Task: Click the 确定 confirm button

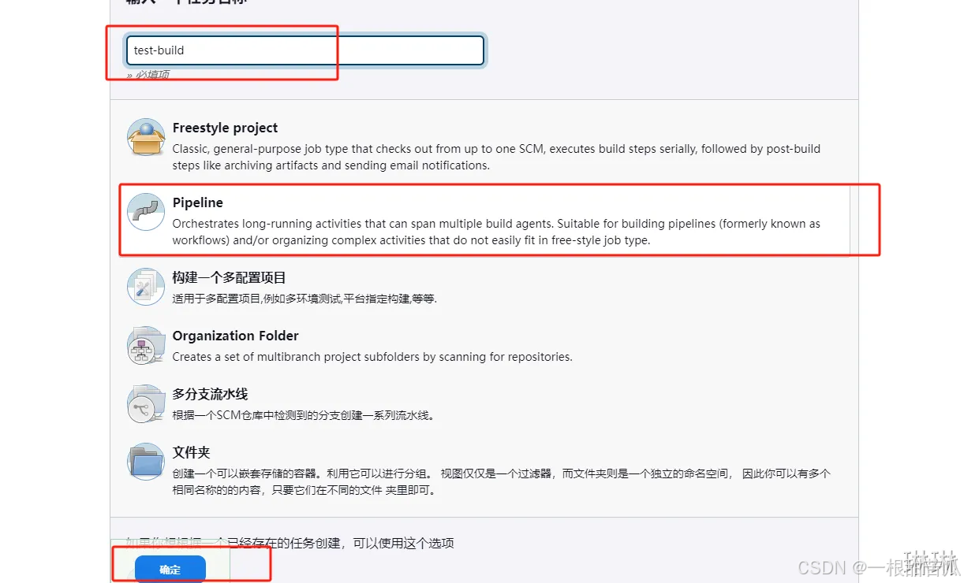Action: (x=170, y=570)
